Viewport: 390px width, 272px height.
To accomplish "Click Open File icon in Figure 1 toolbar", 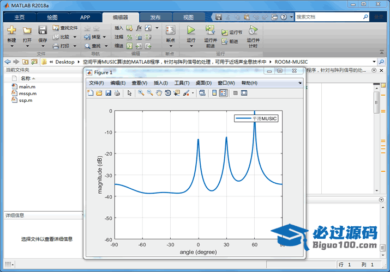I will tap(99, 93).
